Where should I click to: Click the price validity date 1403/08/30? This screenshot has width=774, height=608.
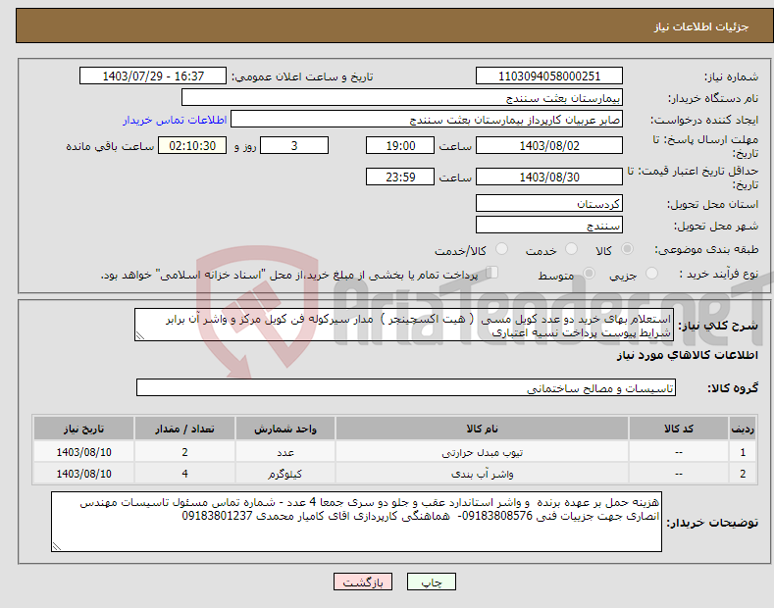point(549,177)
